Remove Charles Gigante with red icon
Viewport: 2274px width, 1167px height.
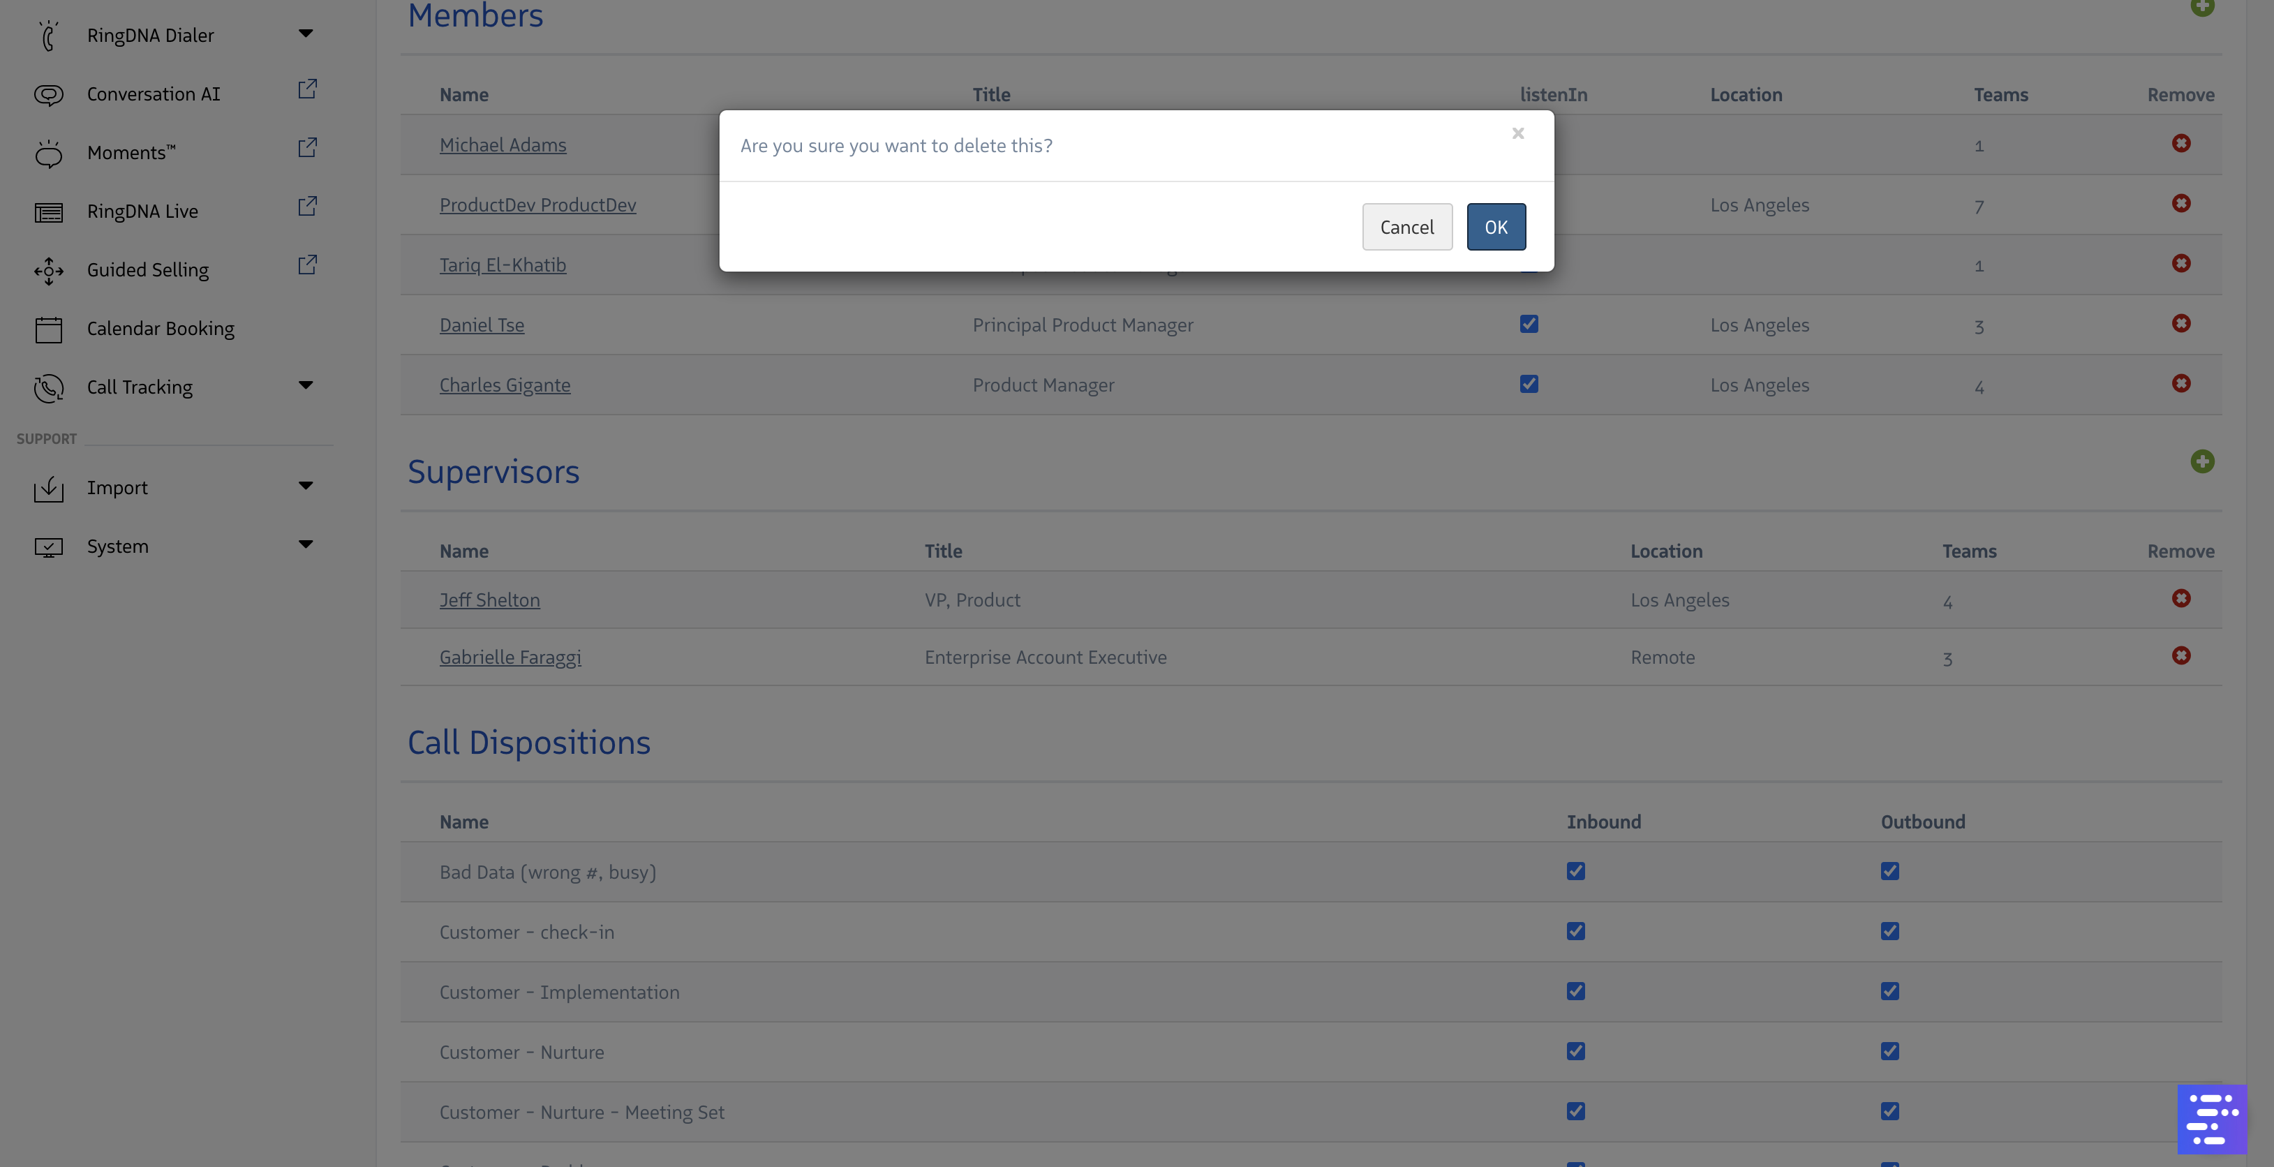click(x=2180, y=383)
